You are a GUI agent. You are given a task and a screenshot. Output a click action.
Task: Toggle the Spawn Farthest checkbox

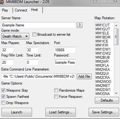3,97
